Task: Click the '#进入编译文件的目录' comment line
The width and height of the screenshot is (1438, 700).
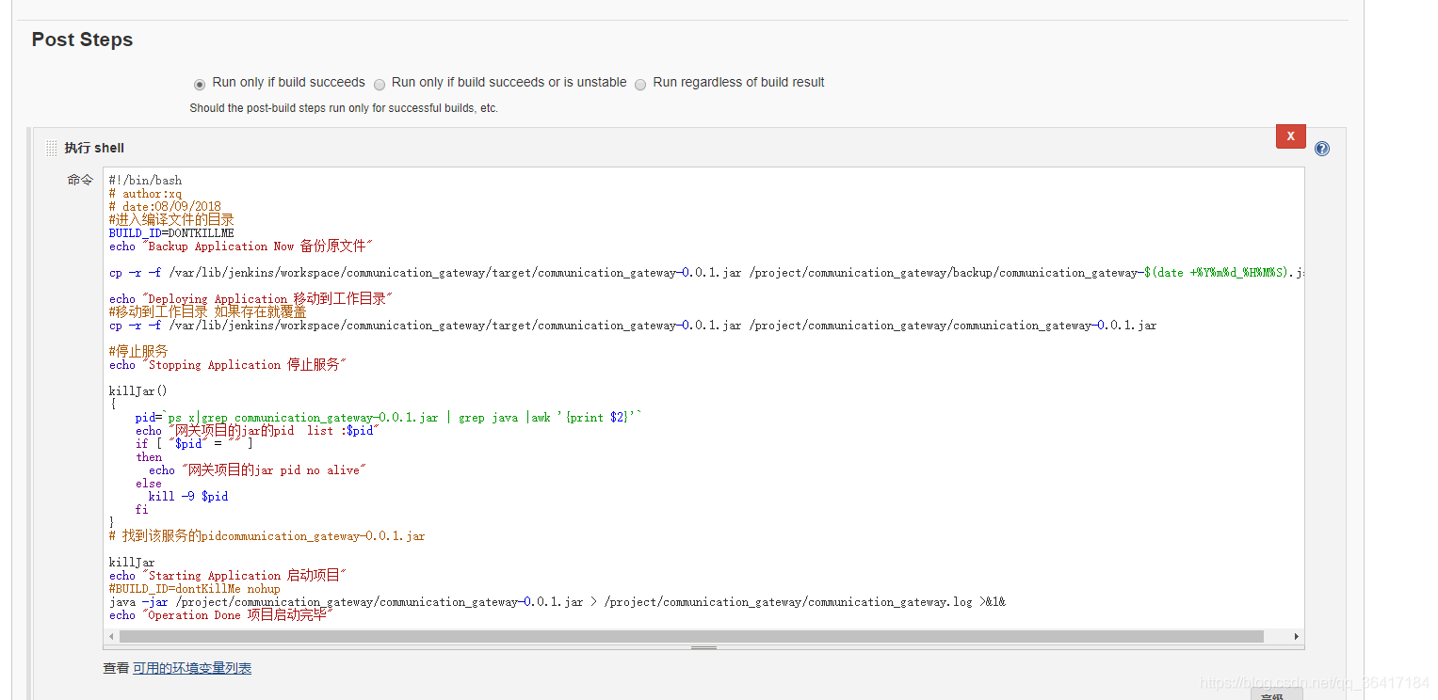Action: 171,220
